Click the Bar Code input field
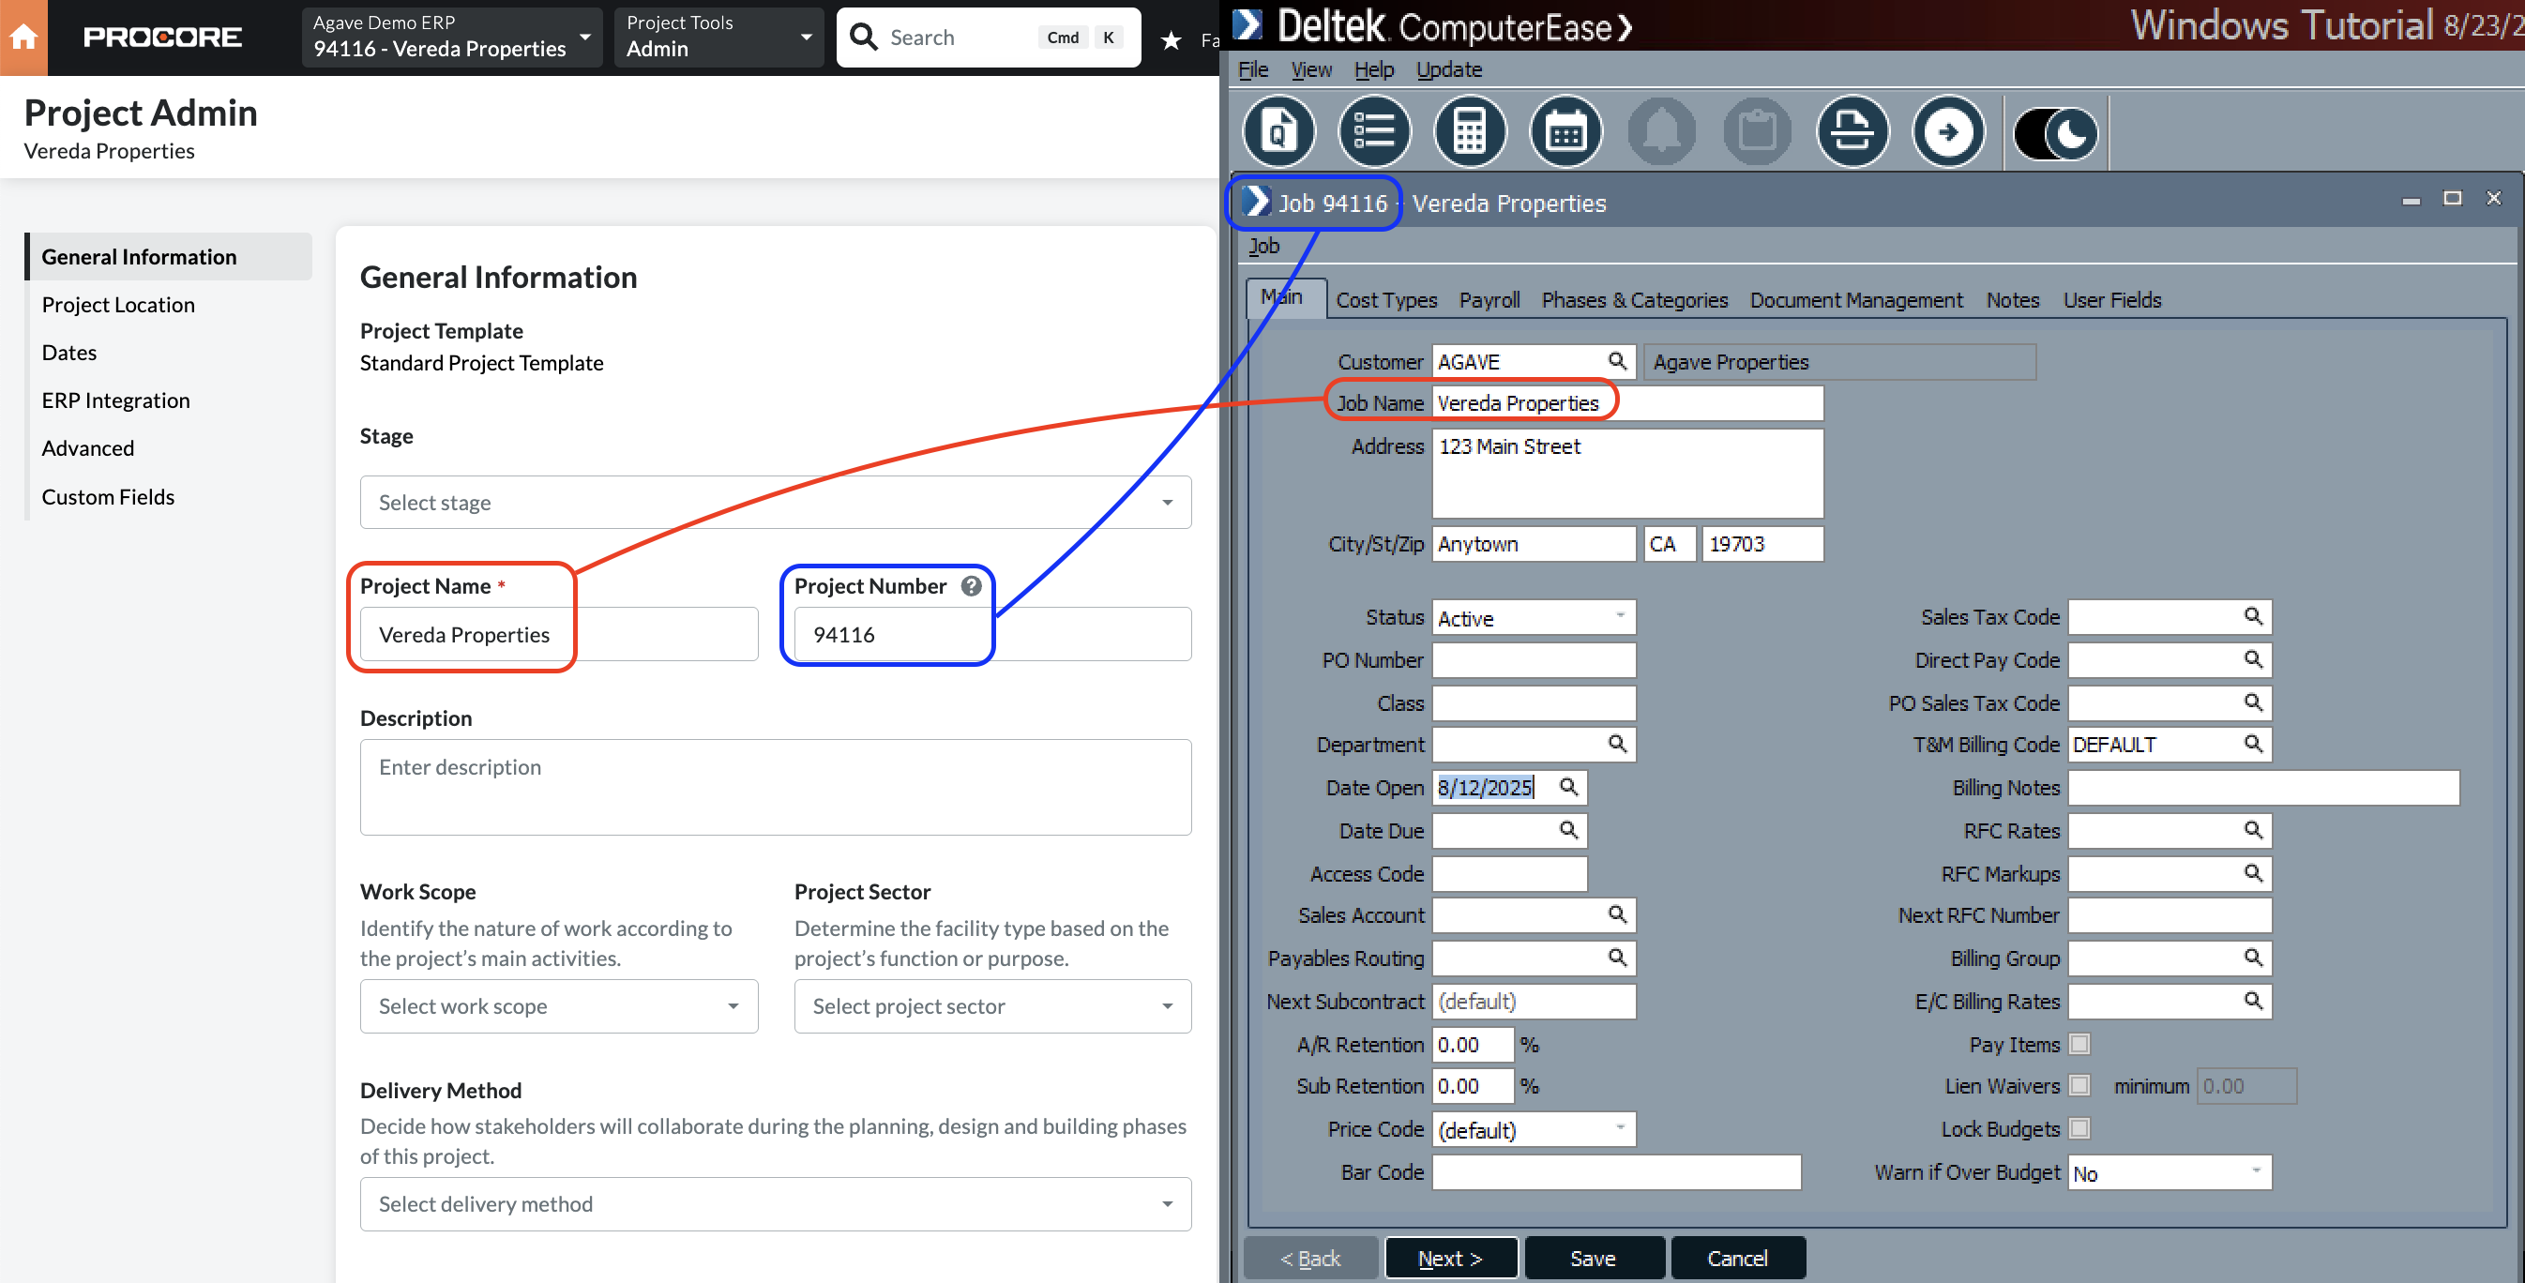This screenshot has width=2525, height=1283. tap(1616, 1172)
